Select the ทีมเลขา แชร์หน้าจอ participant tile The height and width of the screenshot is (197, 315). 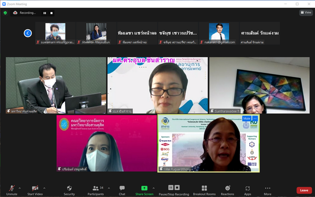click(137, 33)
